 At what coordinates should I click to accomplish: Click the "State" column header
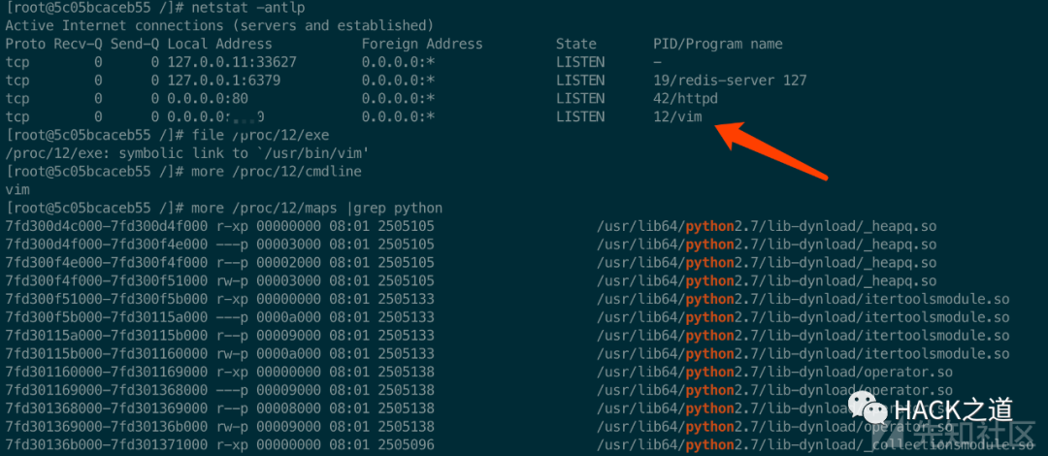tap(575, 44)
